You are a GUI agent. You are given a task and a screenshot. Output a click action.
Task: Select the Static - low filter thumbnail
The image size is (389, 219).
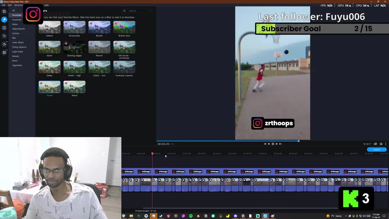click(99, 67)
